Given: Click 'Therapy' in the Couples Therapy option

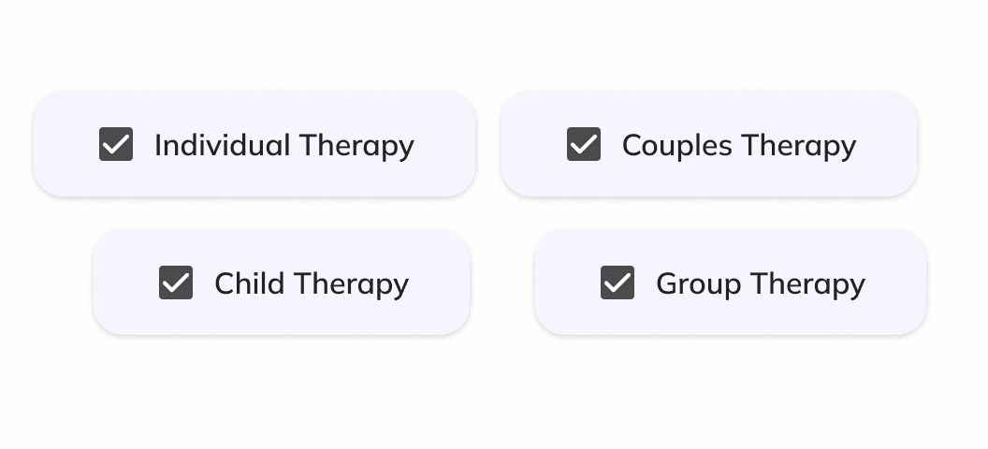Looking at the screenshot, I should 798,145.
